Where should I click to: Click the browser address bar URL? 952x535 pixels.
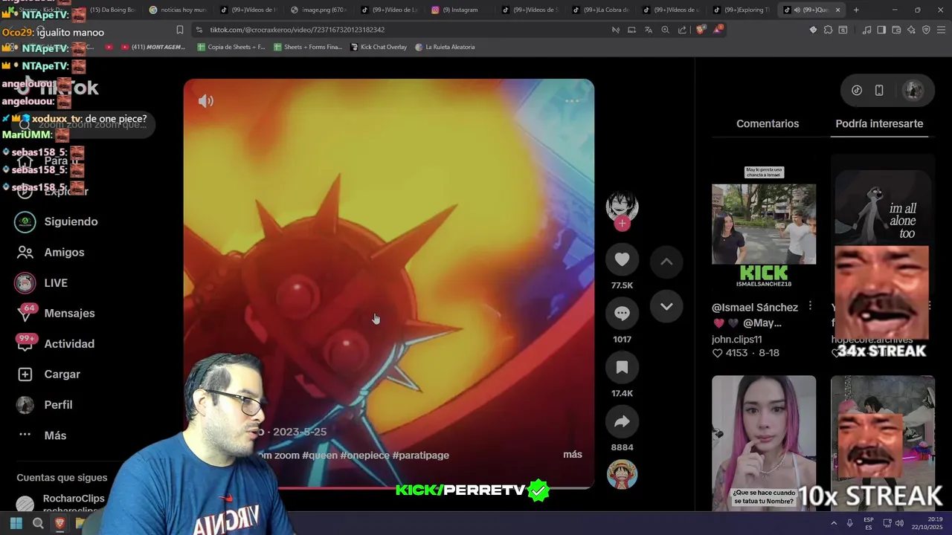pyautogui.click(x=297, y=30)
